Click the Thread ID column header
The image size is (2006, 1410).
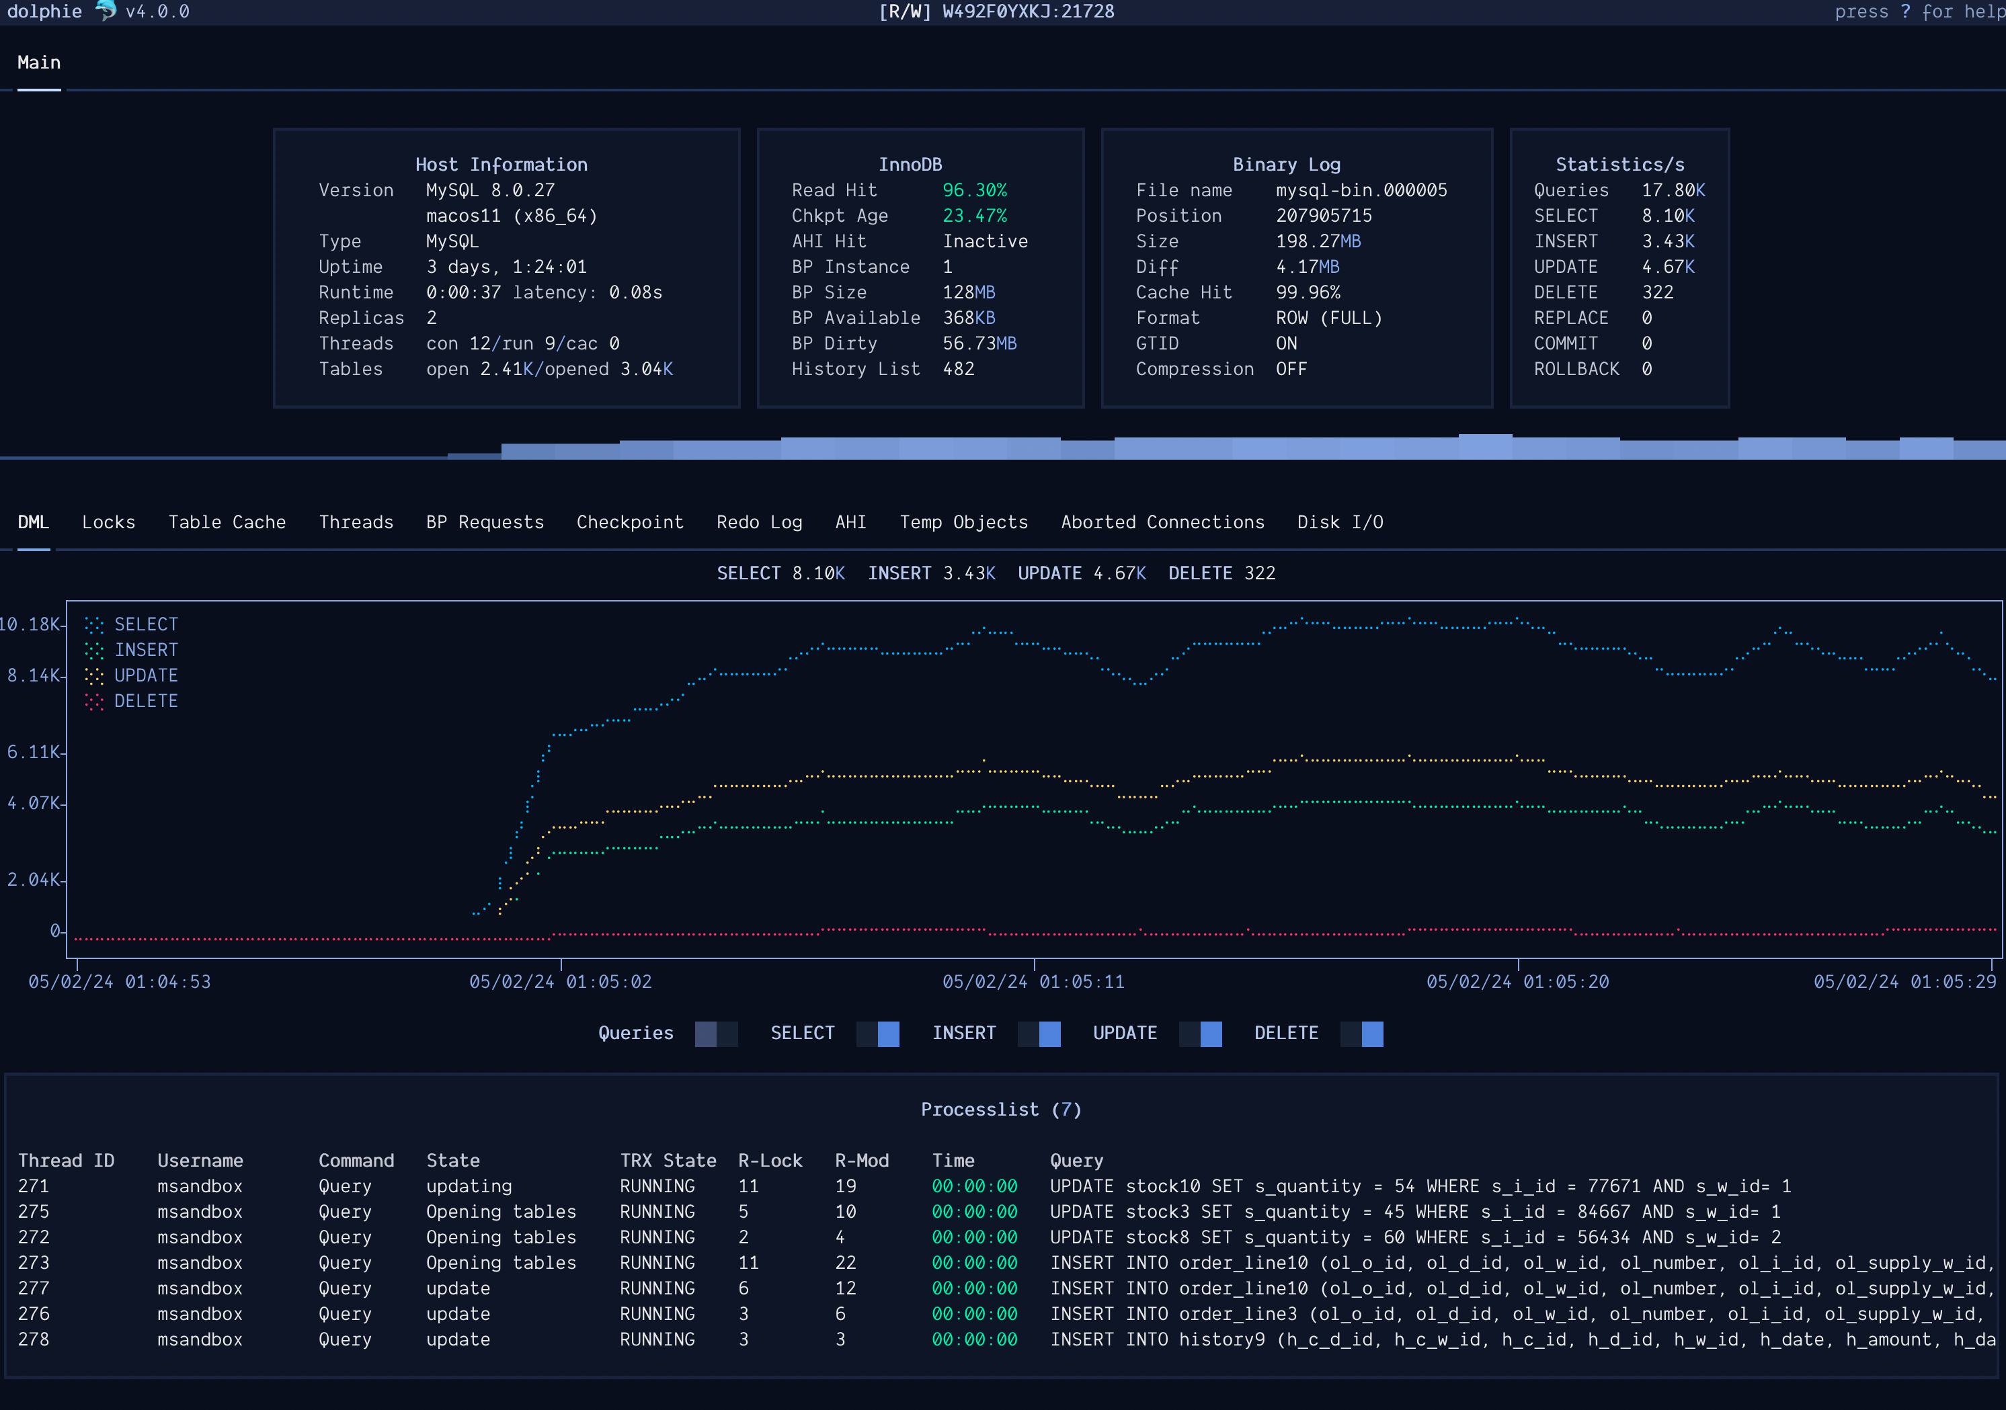[67, 1160]
